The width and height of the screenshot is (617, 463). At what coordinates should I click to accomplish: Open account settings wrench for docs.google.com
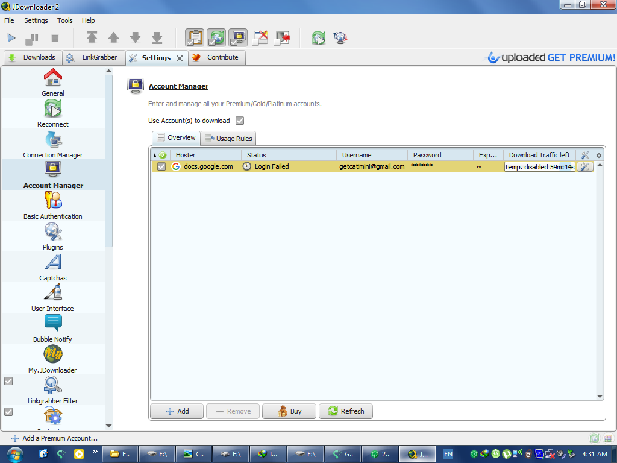click(x=584, y=166)
